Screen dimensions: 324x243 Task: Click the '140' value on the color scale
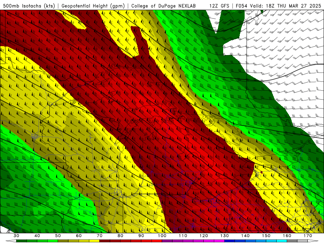pos(245,236)
